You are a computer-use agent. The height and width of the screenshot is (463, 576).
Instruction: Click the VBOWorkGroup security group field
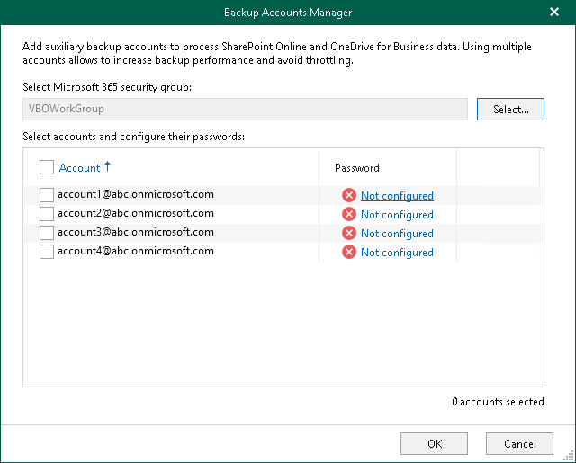[245, 110]
